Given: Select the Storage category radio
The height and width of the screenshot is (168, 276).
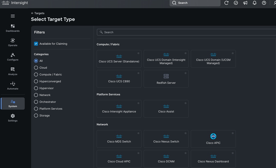Looking at the screenshot, I should pyautogui.click(x=36, y=116).
